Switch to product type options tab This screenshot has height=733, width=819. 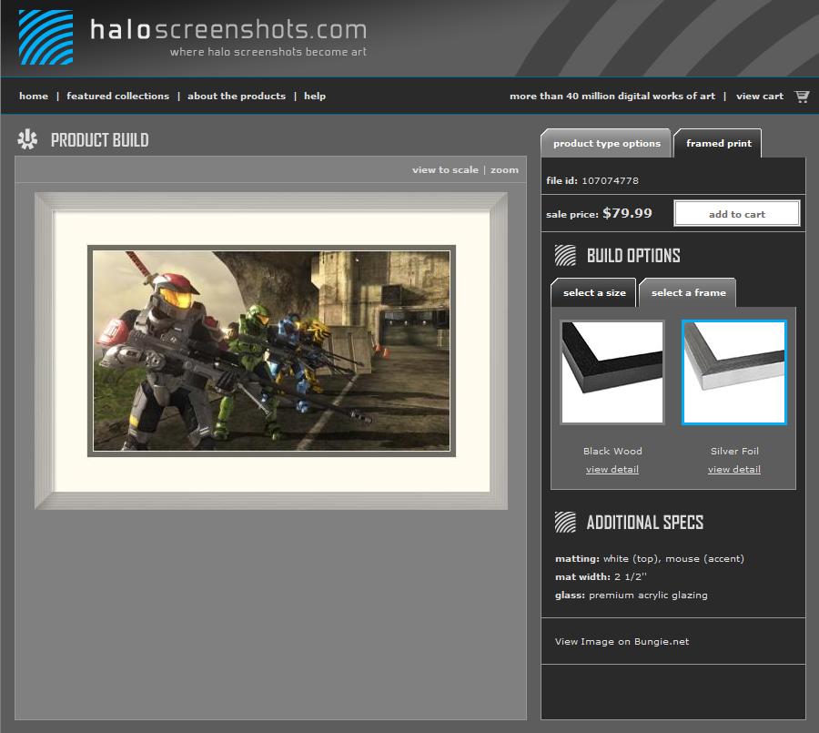pos(606,144)
